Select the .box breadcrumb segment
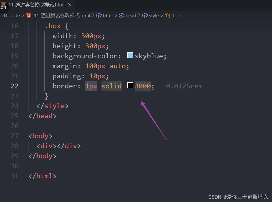This screenshot has height=202, width=272. tap(176, 16)
